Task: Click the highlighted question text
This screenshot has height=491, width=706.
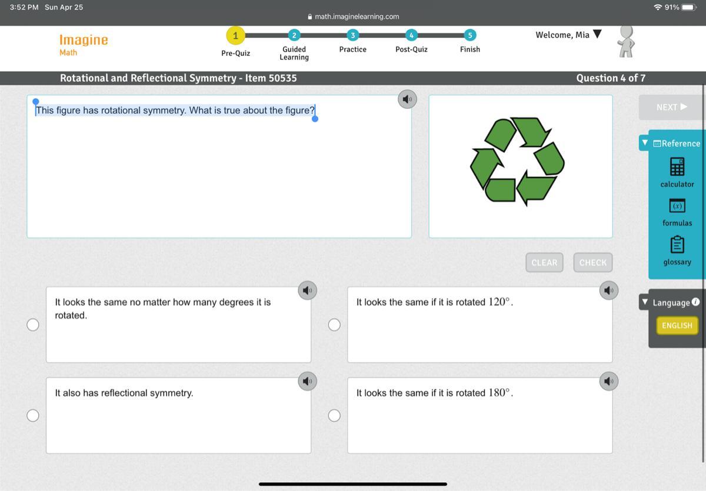Action: point(175,111)
